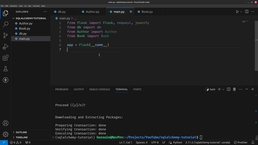Open the Testing flask view
This screenshot has width=258, height=145.
pyautogui.click(x=5, y=69)
